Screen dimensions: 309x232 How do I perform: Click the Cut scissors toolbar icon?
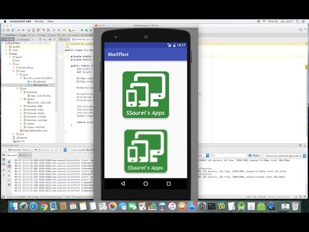pyautogui.click(x=29, y=30)
